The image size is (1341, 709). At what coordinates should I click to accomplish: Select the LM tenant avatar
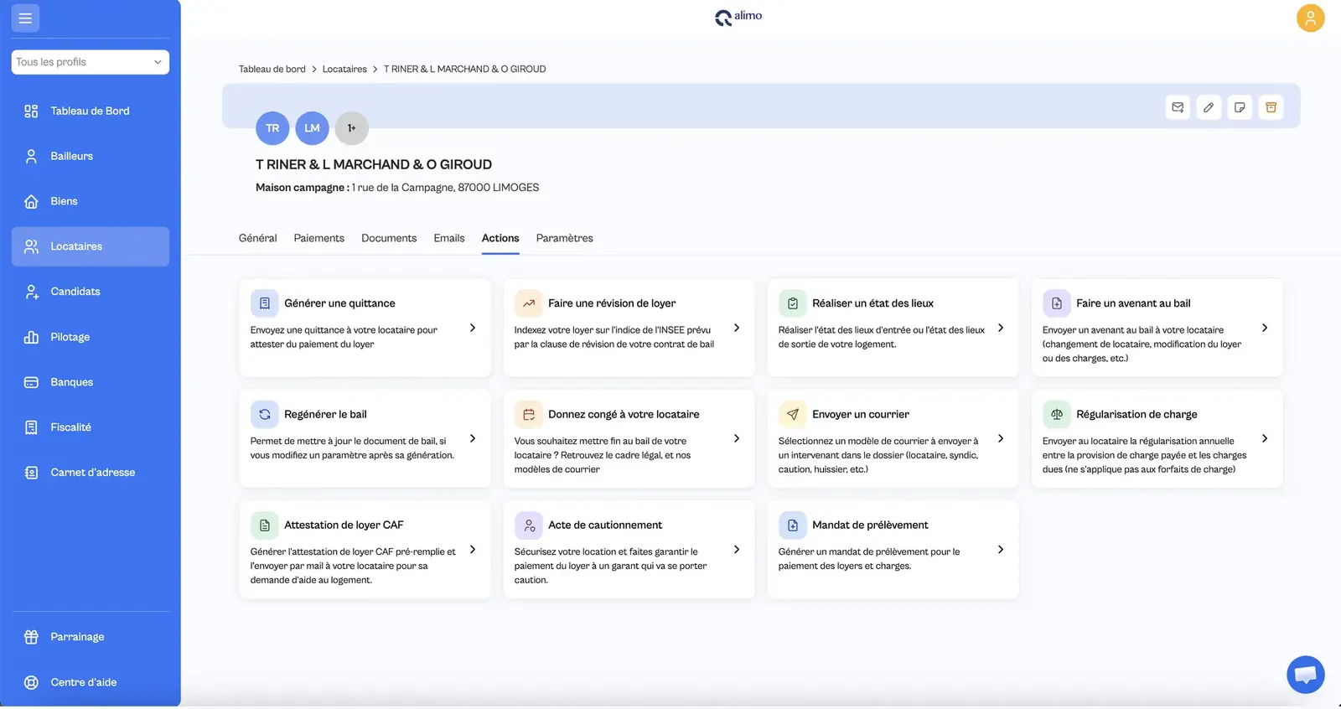tap(312, 128)
